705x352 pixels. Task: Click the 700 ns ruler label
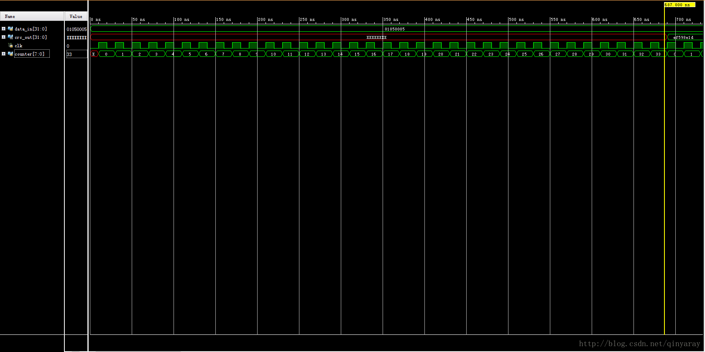tap(684, 20)
